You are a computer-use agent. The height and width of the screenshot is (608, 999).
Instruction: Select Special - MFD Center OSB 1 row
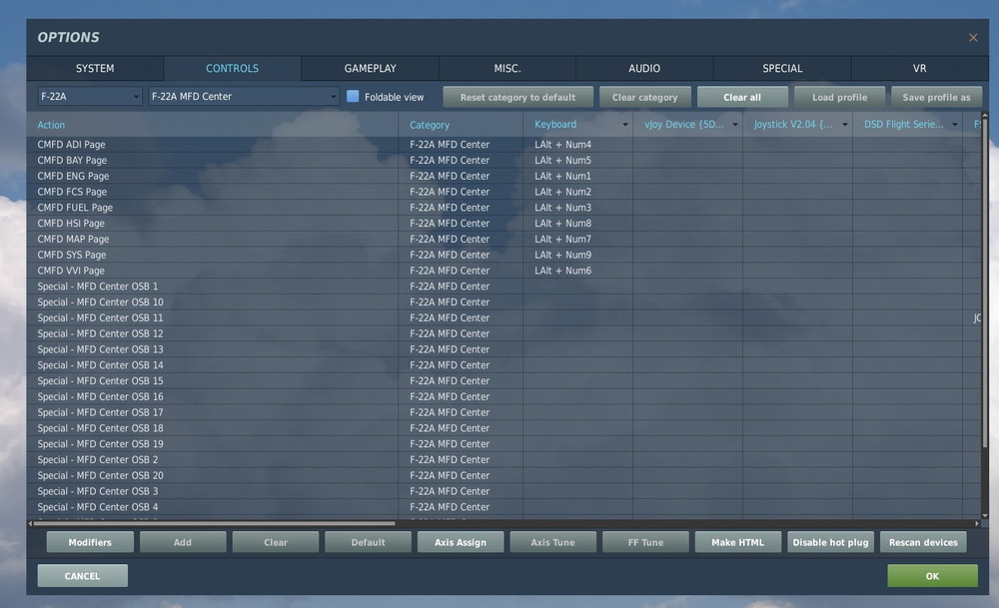[x=503, y=287]
